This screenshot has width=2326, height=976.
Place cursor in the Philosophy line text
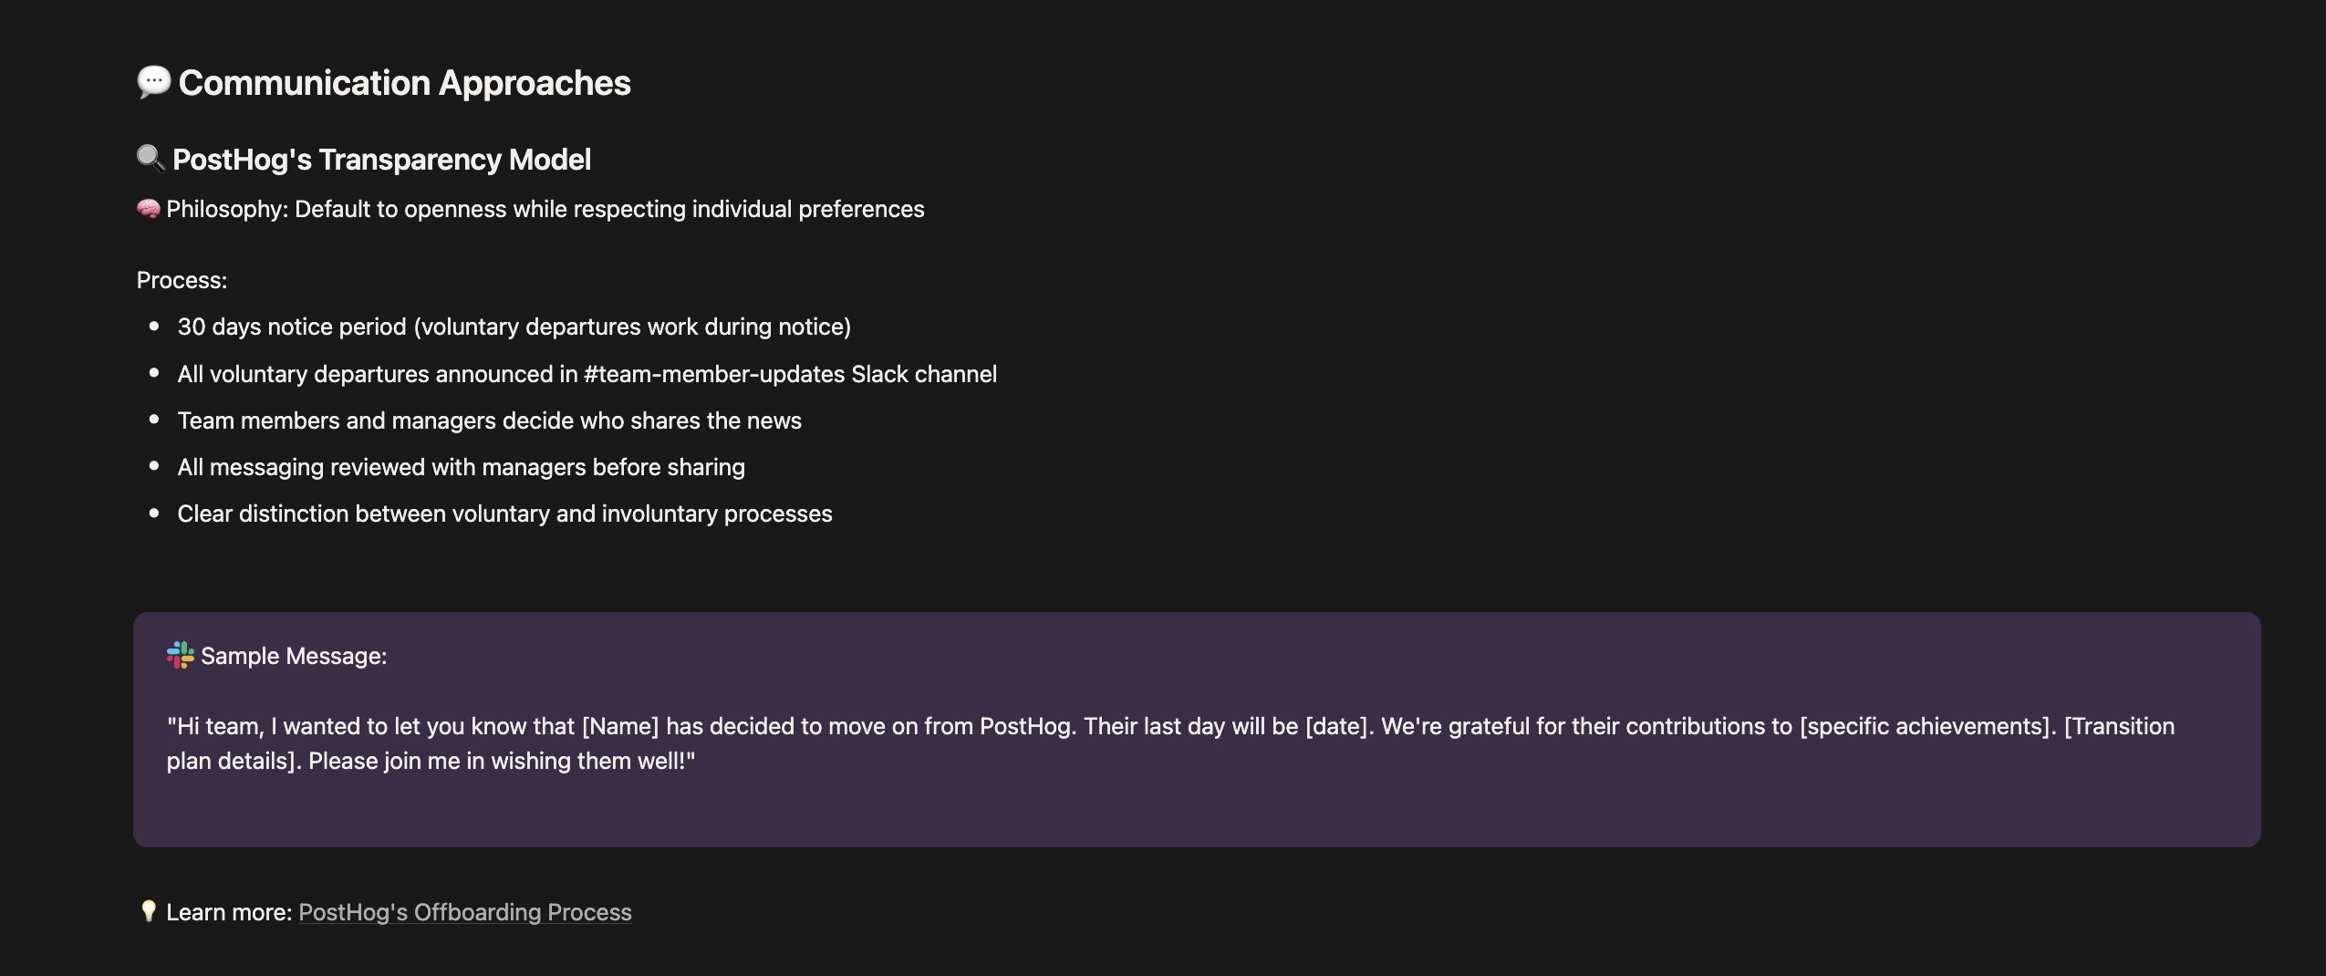tap(545, 209)
